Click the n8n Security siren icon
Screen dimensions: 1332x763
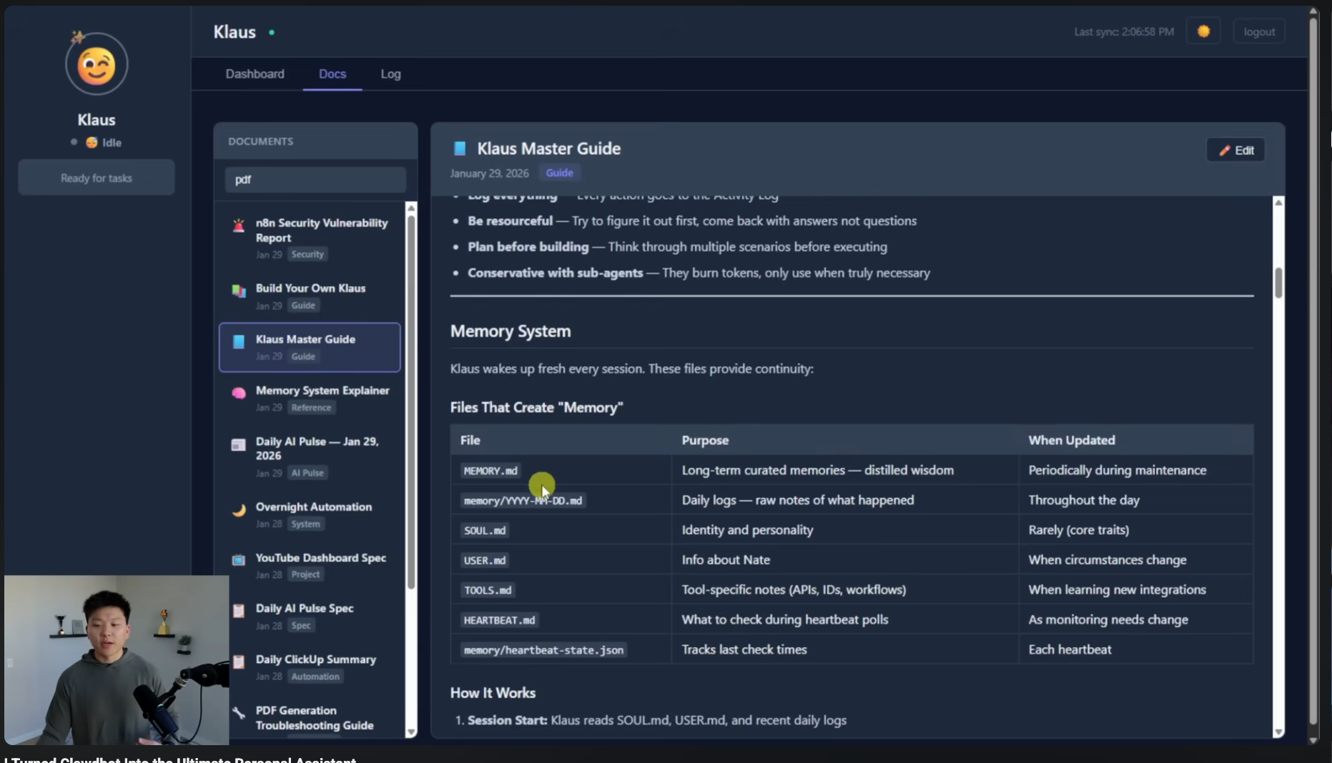[x=239, y=226]
